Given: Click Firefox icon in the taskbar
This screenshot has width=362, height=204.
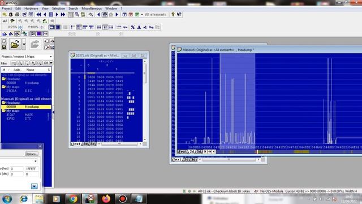Looking at the screenshot, I should pos(106,199).
